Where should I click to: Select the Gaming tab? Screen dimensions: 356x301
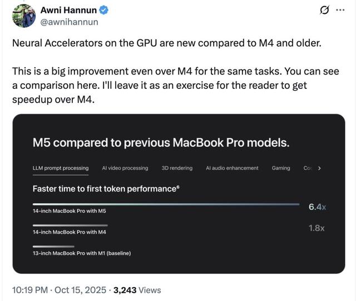(281, 168)
